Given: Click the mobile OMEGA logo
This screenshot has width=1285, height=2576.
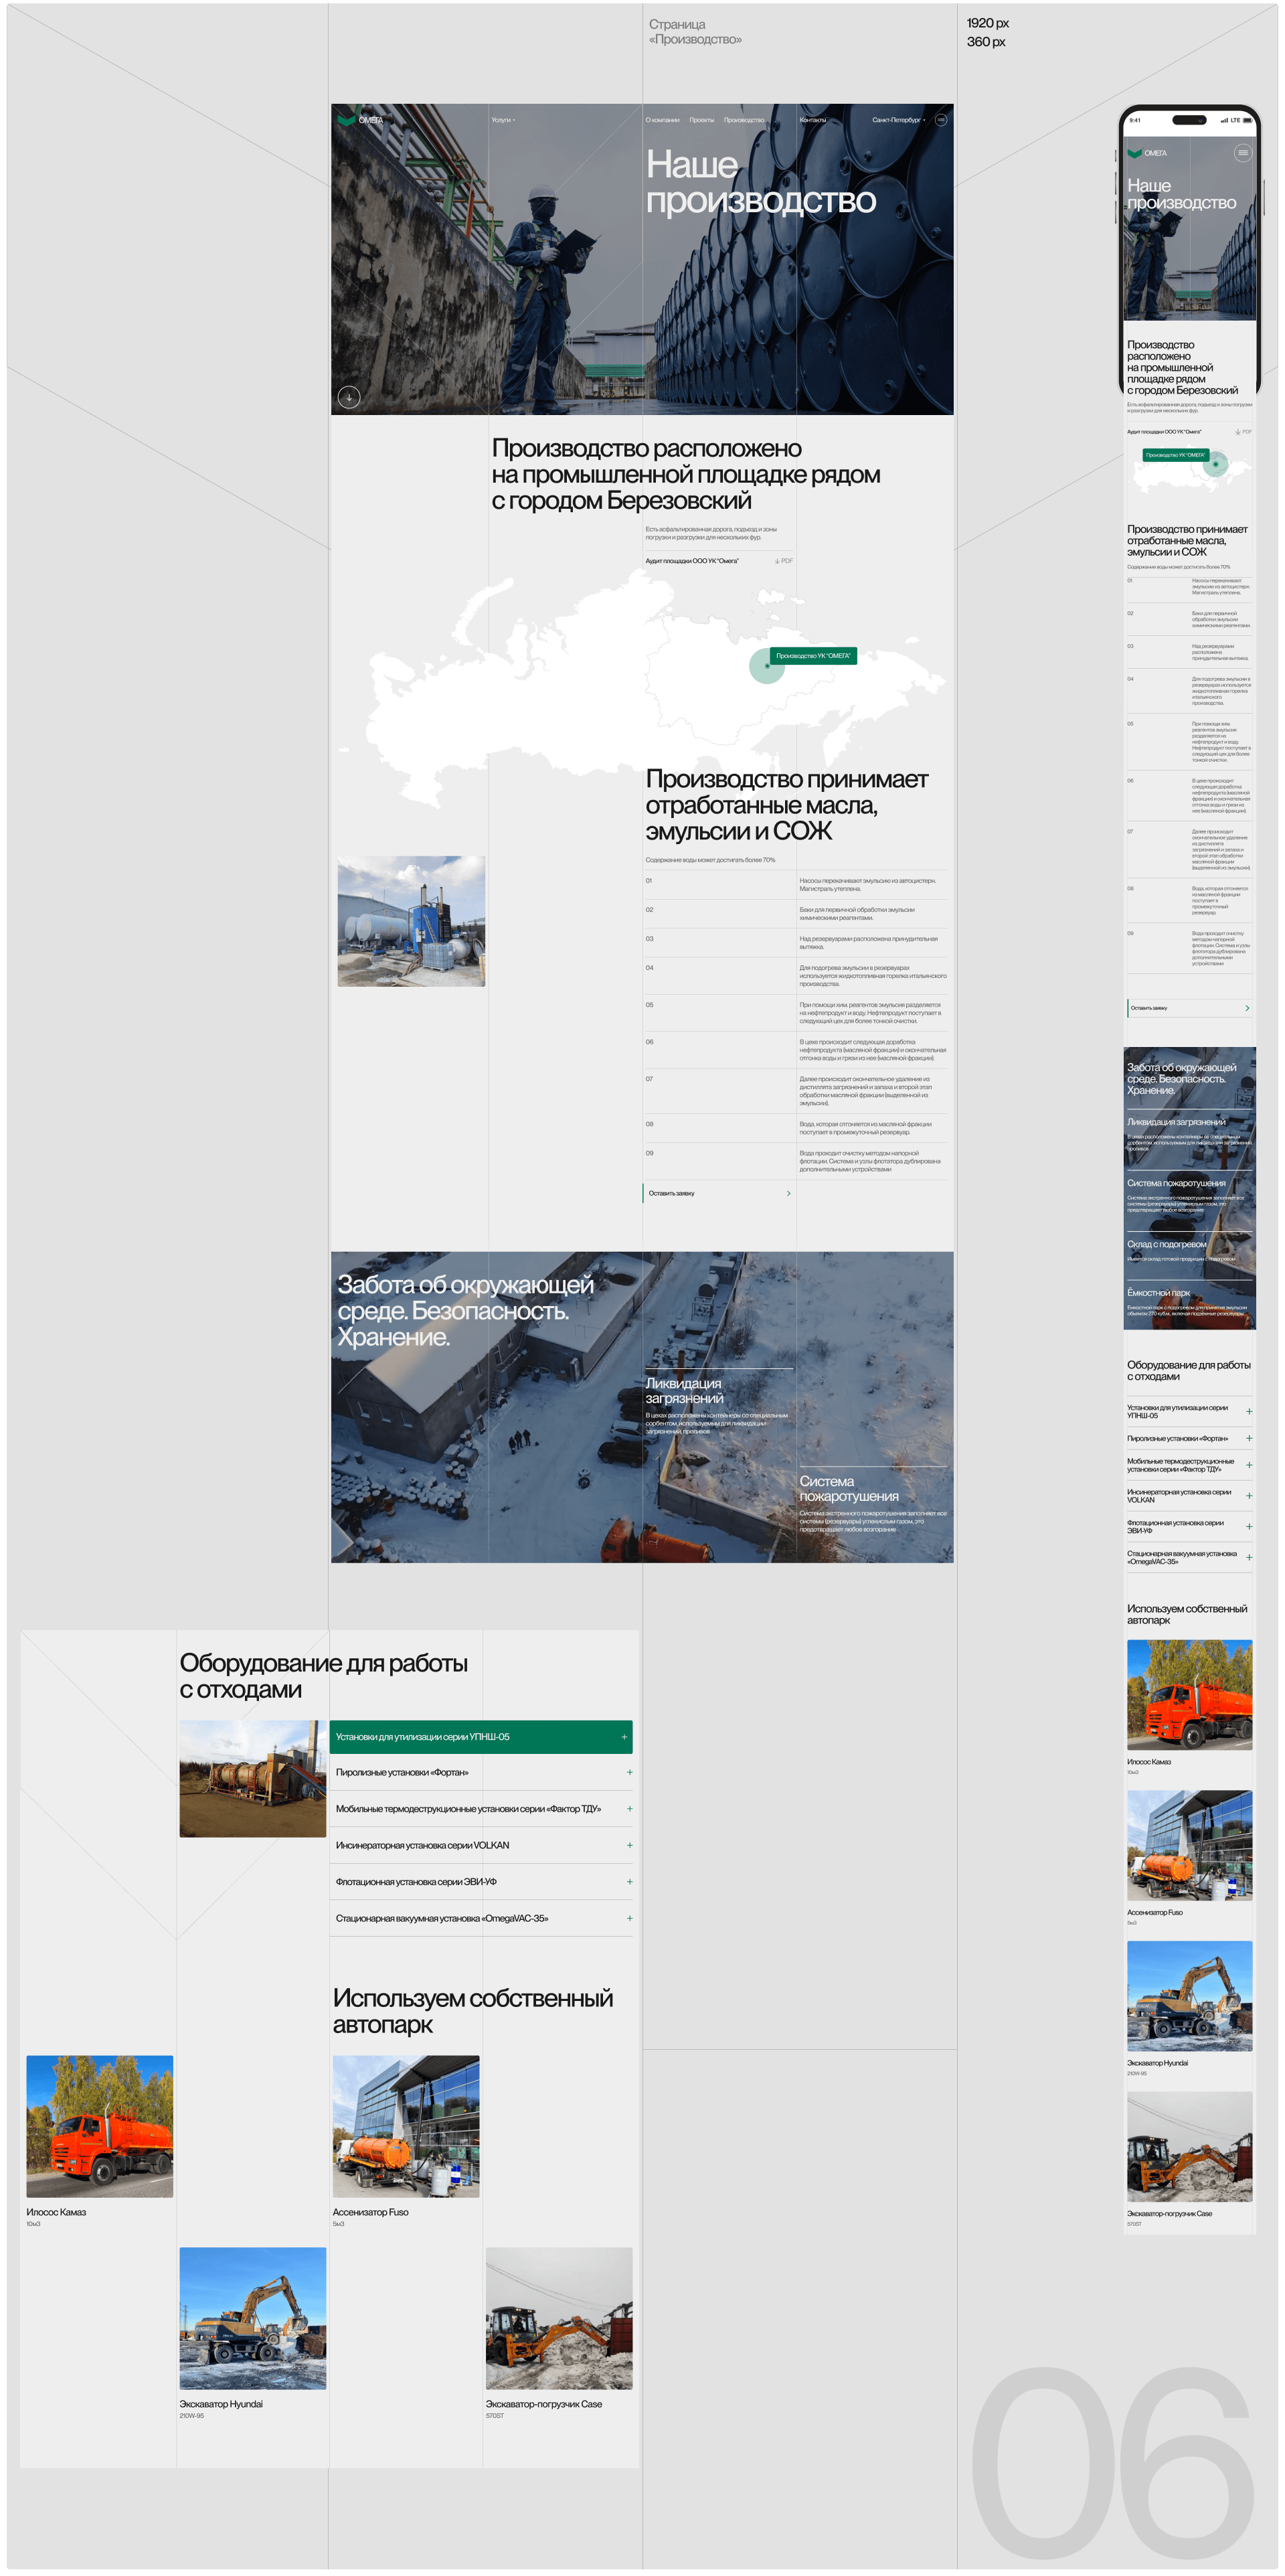Looking at the screenshot, I should click(1147, 153).
